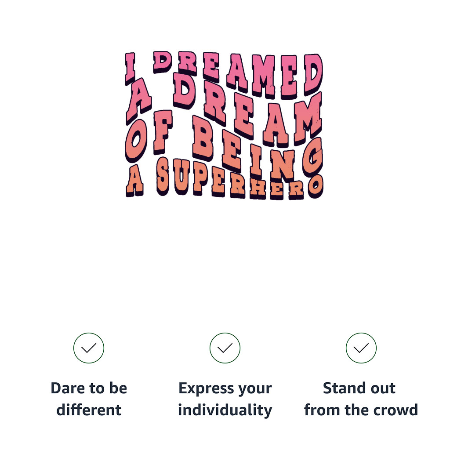Click the 'from the crowd' text line
The image size is (450, 450).
(x=361, y=410)
